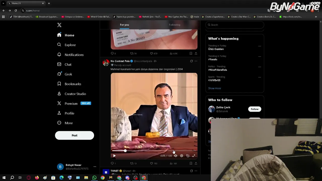This screenshot has height=181, width=322.
Task: Click the video progress bar scrubber
Action: pos(125,151)
